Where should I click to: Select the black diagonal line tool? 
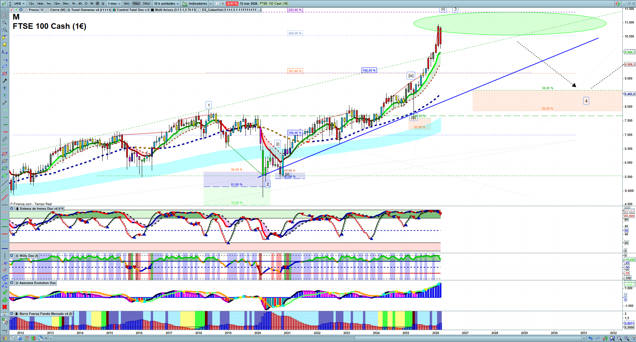point(5,183)
